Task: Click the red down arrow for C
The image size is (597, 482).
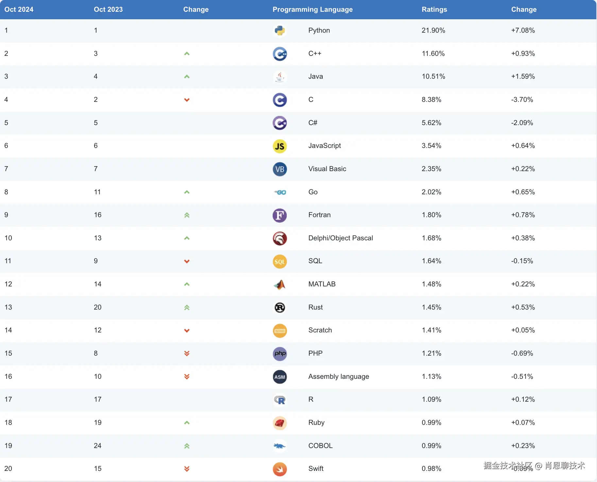Action: tap(187, 100)
